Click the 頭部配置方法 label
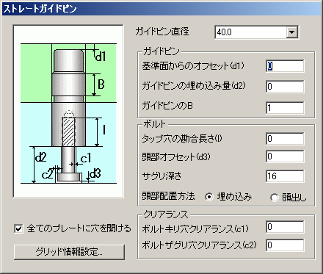 point(168,196)
